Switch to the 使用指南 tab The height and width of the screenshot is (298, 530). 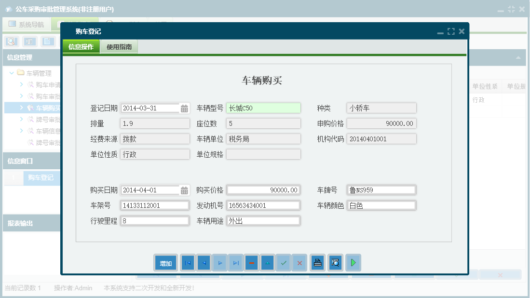click(x=119, y=47)
